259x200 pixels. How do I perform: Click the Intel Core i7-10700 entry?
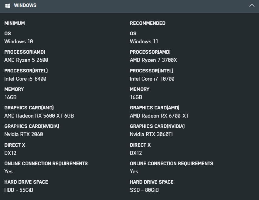point(152,79)
